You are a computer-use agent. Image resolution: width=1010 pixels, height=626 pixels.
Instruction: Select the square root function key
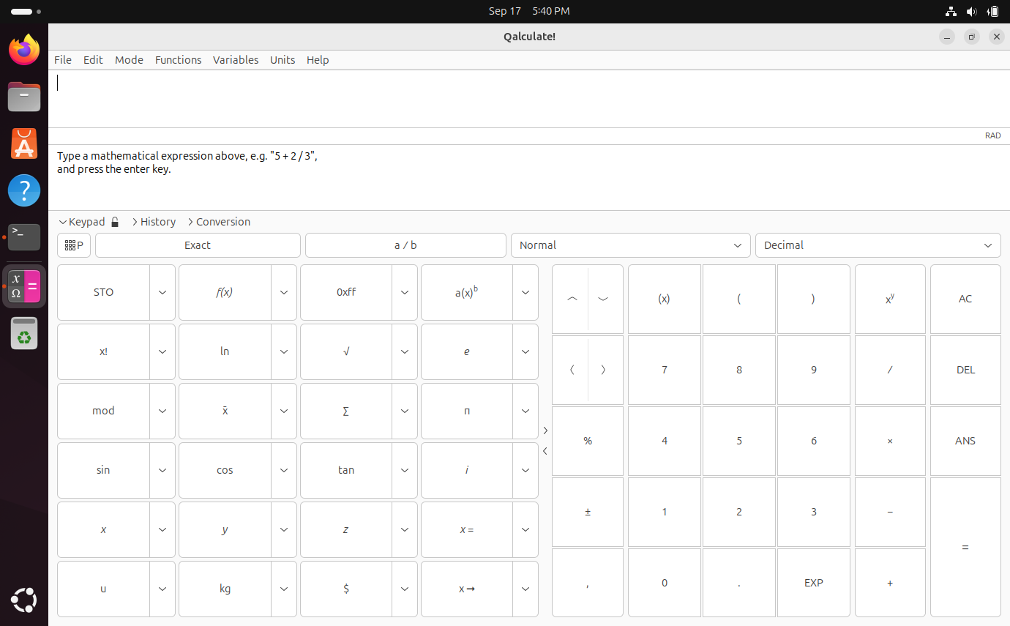pos(345,351)
